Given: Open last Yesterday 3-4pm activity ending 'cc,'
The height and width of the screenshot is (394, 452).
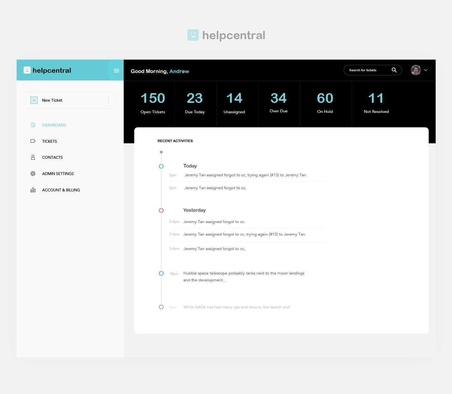Looking at the screenshot, I should 214,249.
